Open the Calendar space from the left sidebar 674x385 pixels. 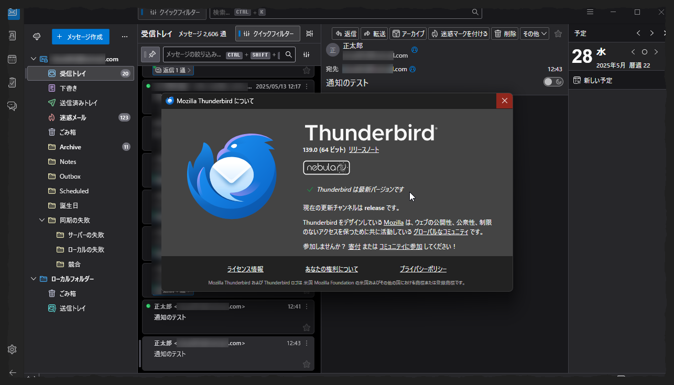click(x=12, y=59)
